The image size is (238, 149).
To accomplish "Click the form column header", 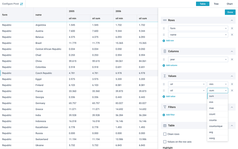I will pyautogui.click(x=17, y=15).
